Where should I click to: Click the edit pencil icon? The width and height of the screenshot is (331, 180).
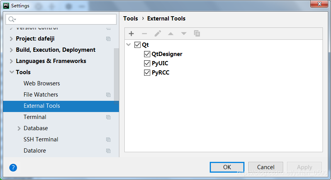158,34
